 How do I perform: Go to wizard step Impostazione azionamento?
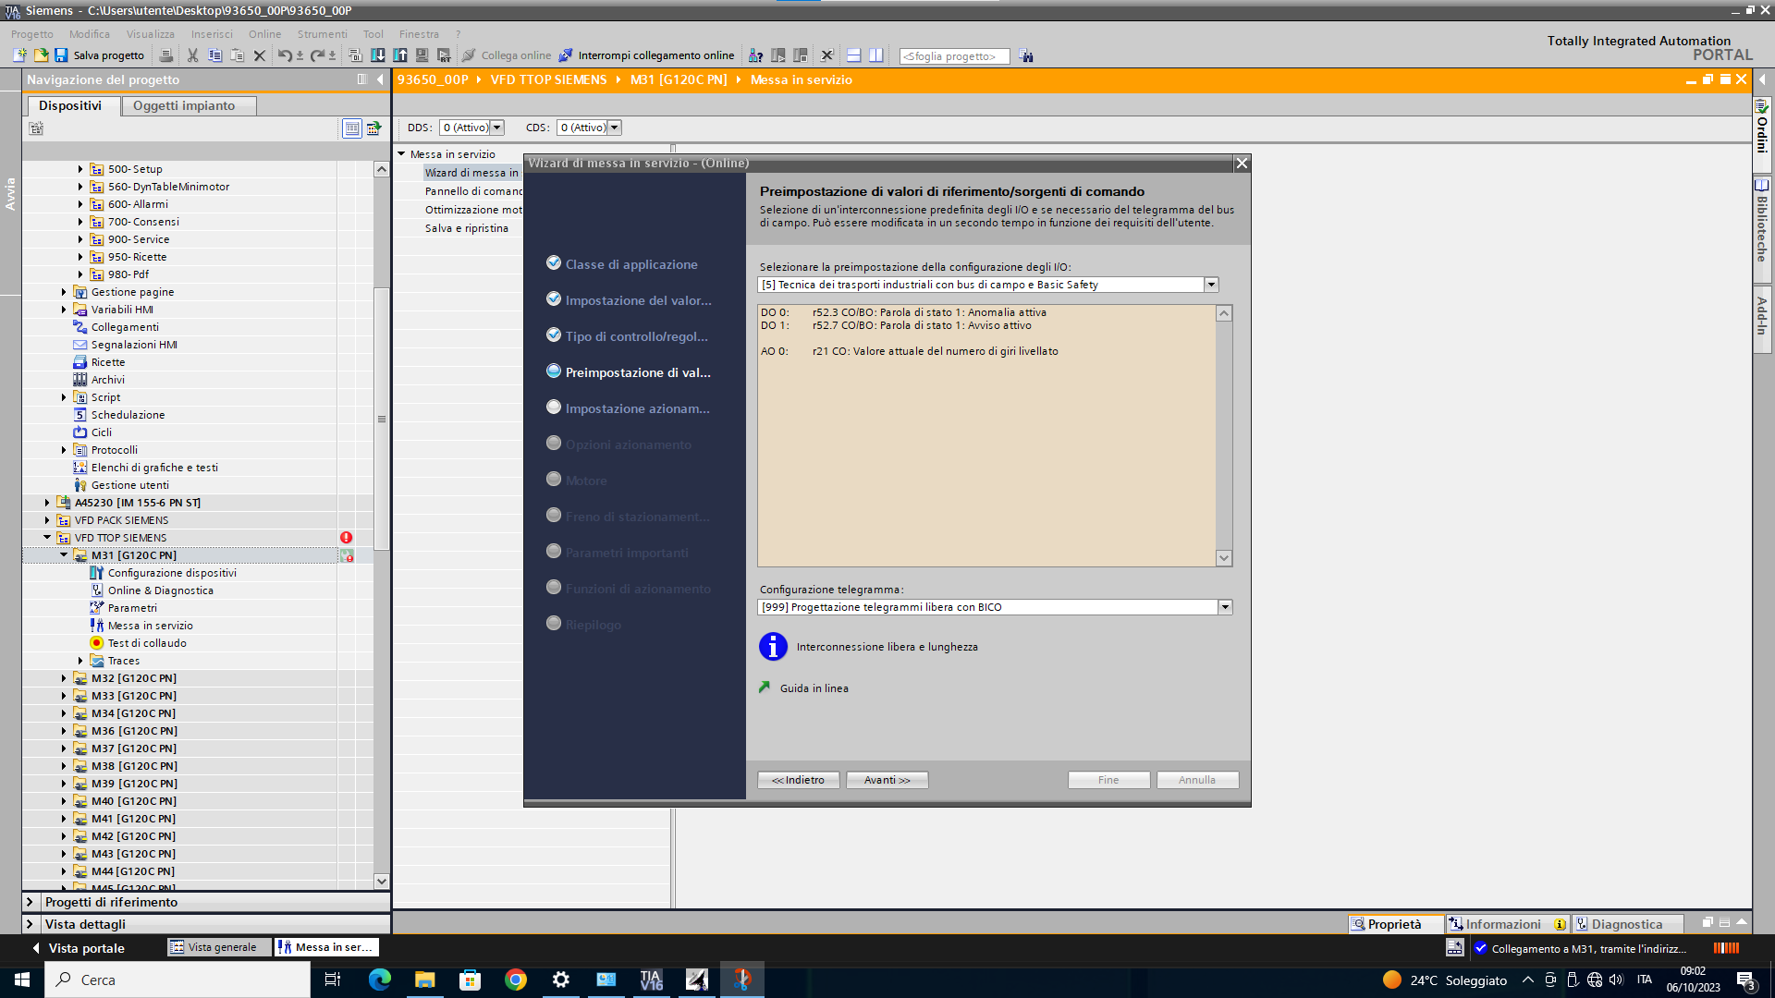coord(637,408)
